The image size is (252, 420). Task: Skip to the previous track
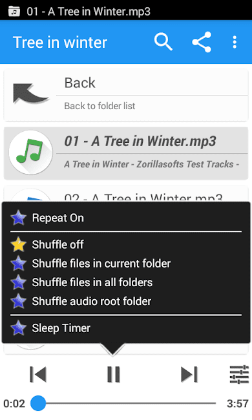coord(38,374)
